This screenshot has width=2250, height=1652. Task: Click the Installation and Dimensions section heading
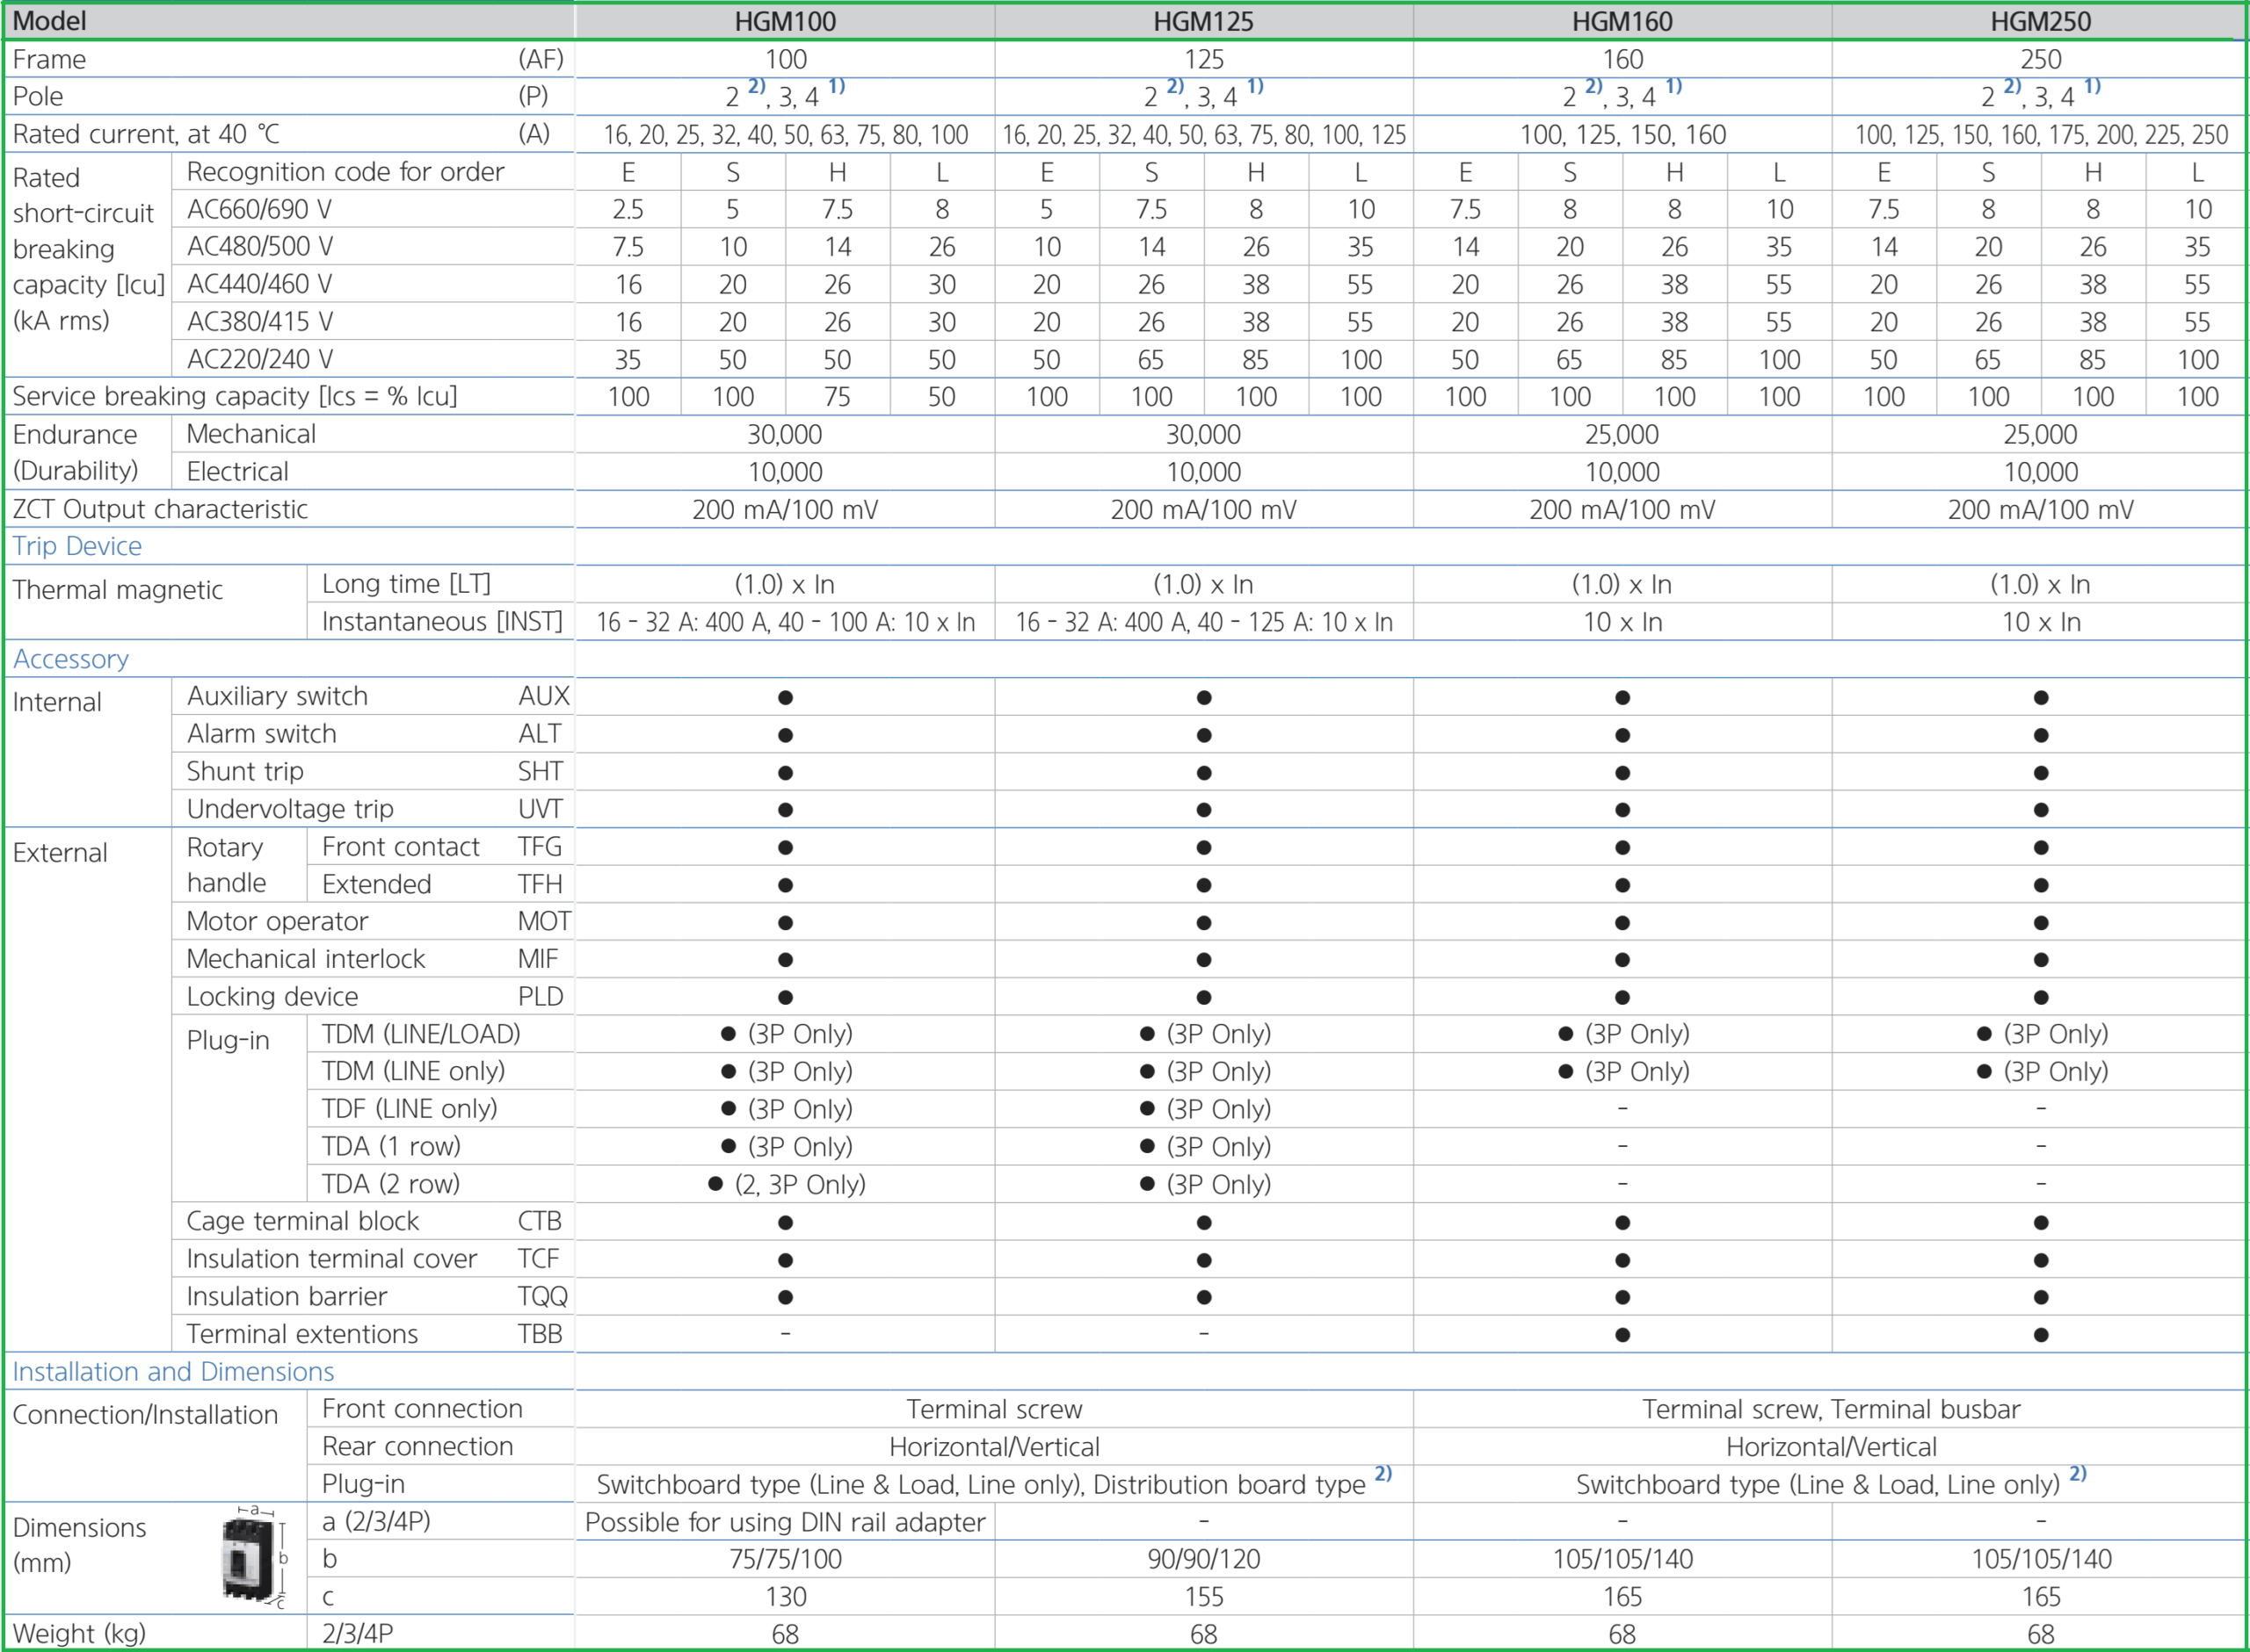coord(173,1371)
